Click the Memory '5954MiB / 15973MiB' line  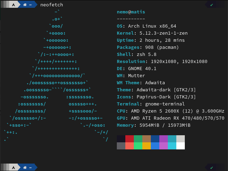tap(154, 125)
